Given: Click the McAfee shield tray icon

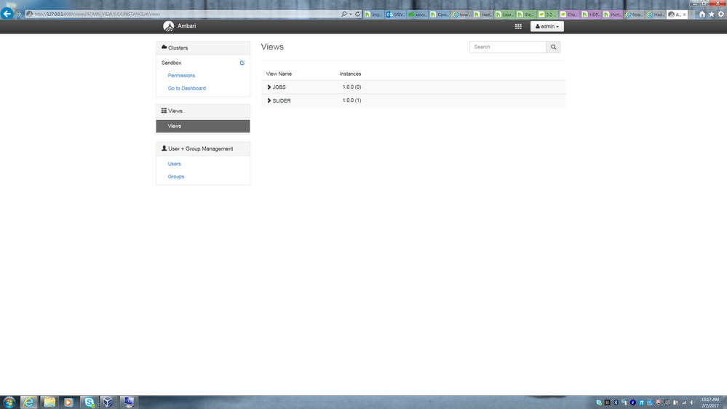Looking at the screenshot, I should [659, 402].
